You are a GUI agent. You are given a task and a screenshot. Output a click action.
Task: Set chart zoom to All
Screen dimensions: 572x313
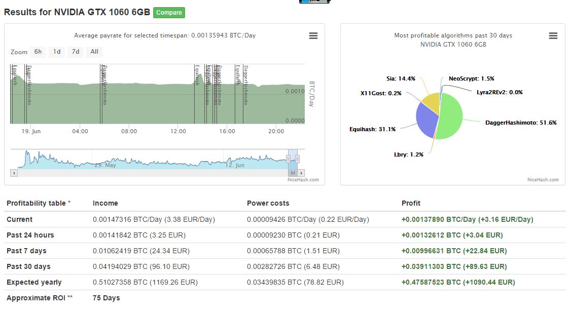(94, 52)
